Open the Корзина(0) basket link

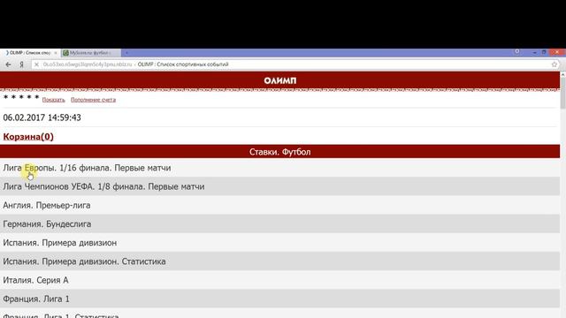pos(28,137)
